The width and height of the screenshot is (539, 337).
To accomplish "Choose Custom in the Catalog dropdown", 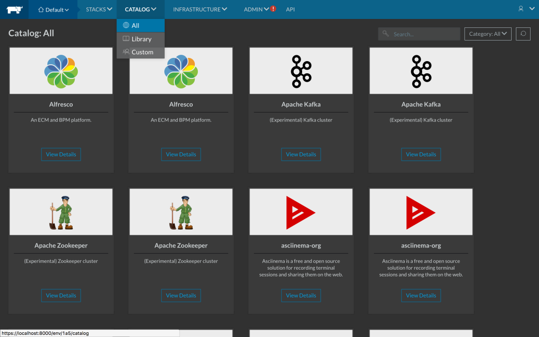I will [x=142, y=52].
